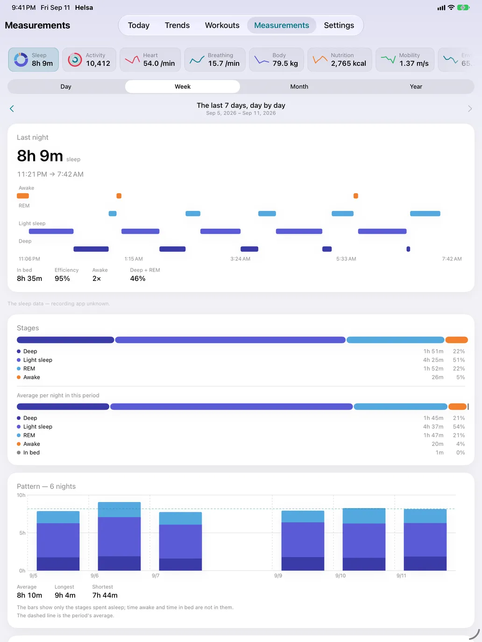The image size is (482, 642).
Task: Tap the last REM segment in hypnogram
Action: (425, 214)
